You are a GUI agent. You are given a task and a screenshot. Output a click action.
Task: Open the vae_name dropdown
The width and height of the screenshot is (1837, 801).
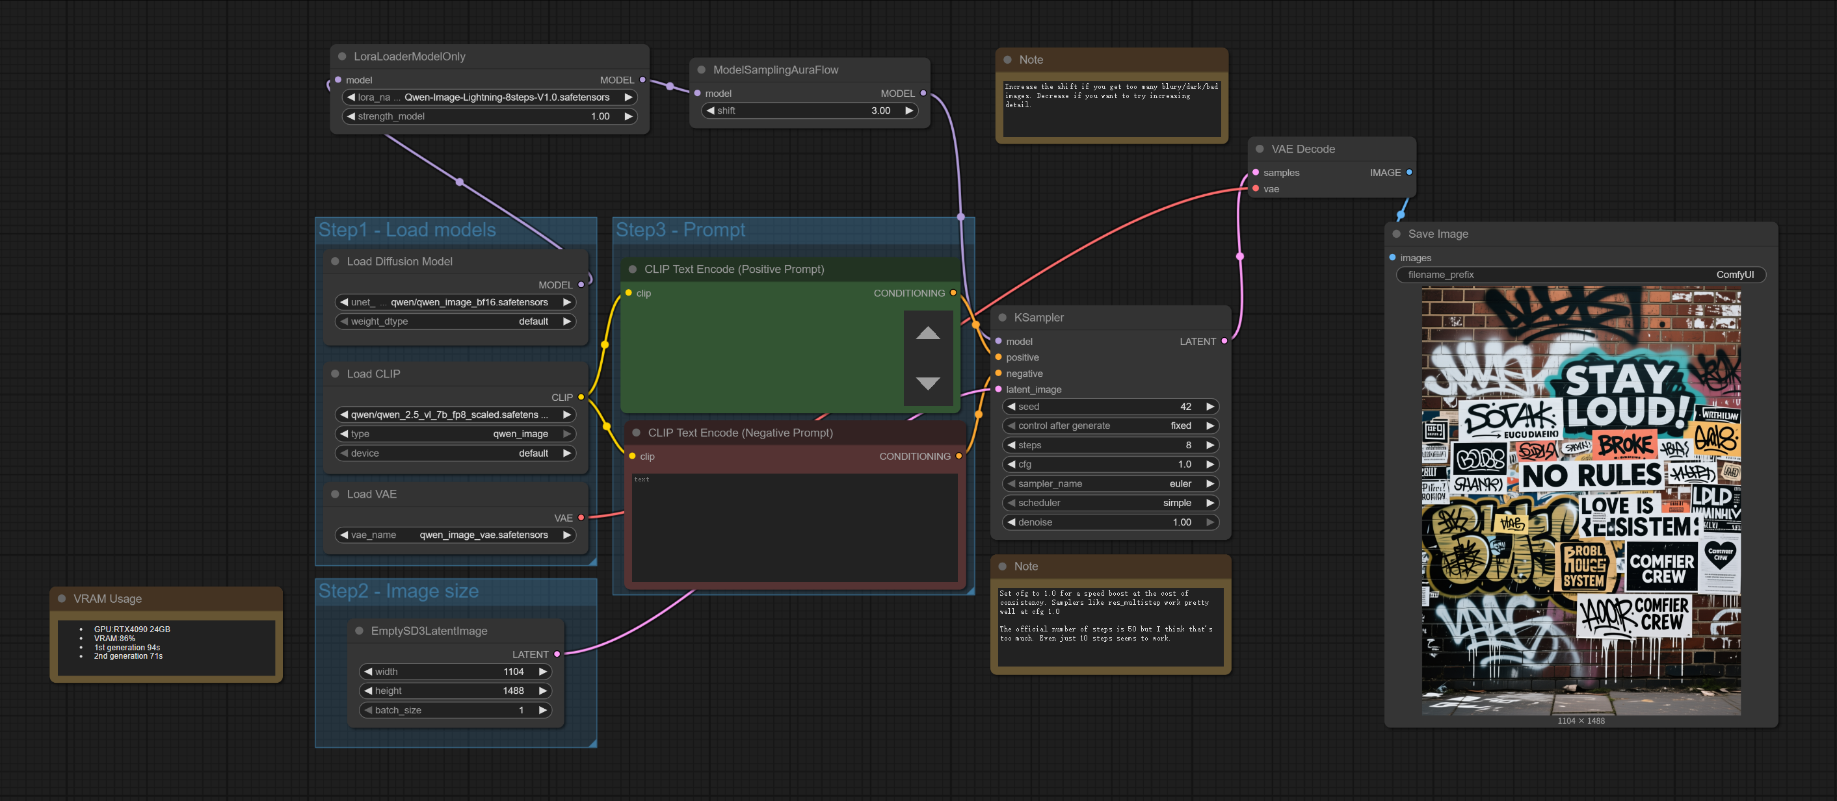(456, 535)
